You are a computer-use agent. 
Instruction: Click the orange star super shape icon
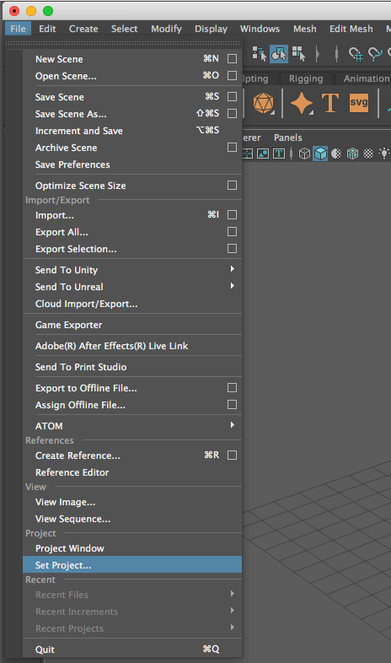(x=302, y=103)
